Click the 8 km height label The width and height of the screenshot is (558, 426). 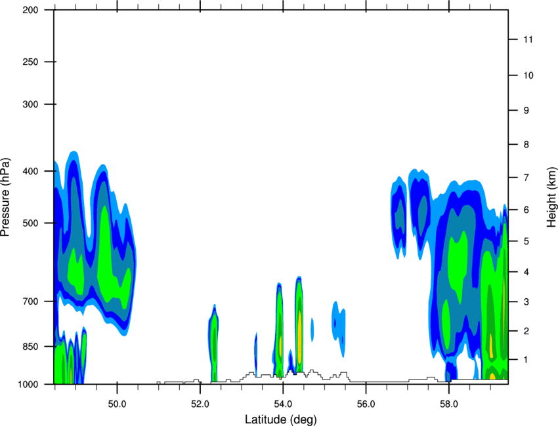pyautogui.click(x=526, y=145)
